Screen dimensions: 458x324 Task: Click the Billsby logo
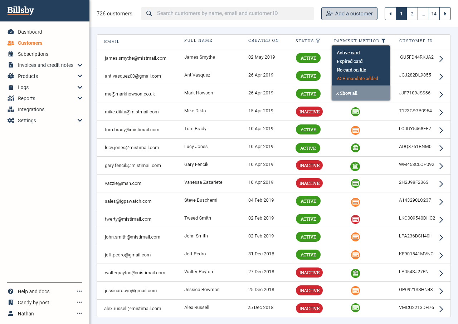pos(21,10)
